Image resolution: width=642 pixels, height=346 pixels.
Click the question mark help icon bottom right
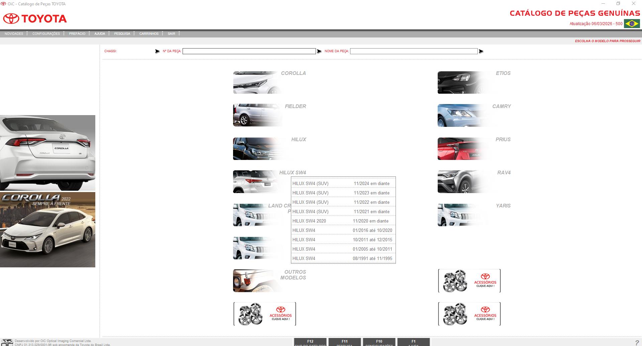click(636, 342)
